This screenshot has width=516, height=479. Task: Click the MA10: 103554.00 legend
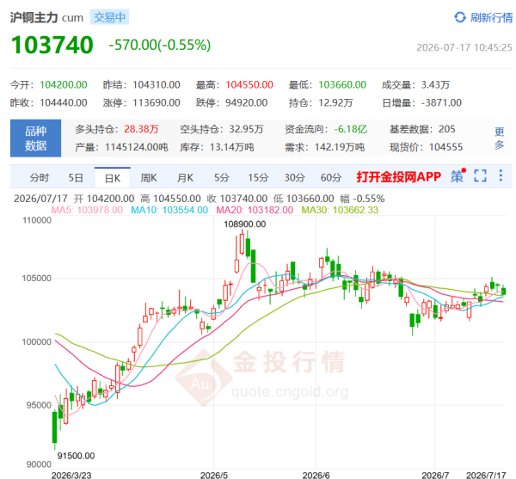[x=169, y=210]
